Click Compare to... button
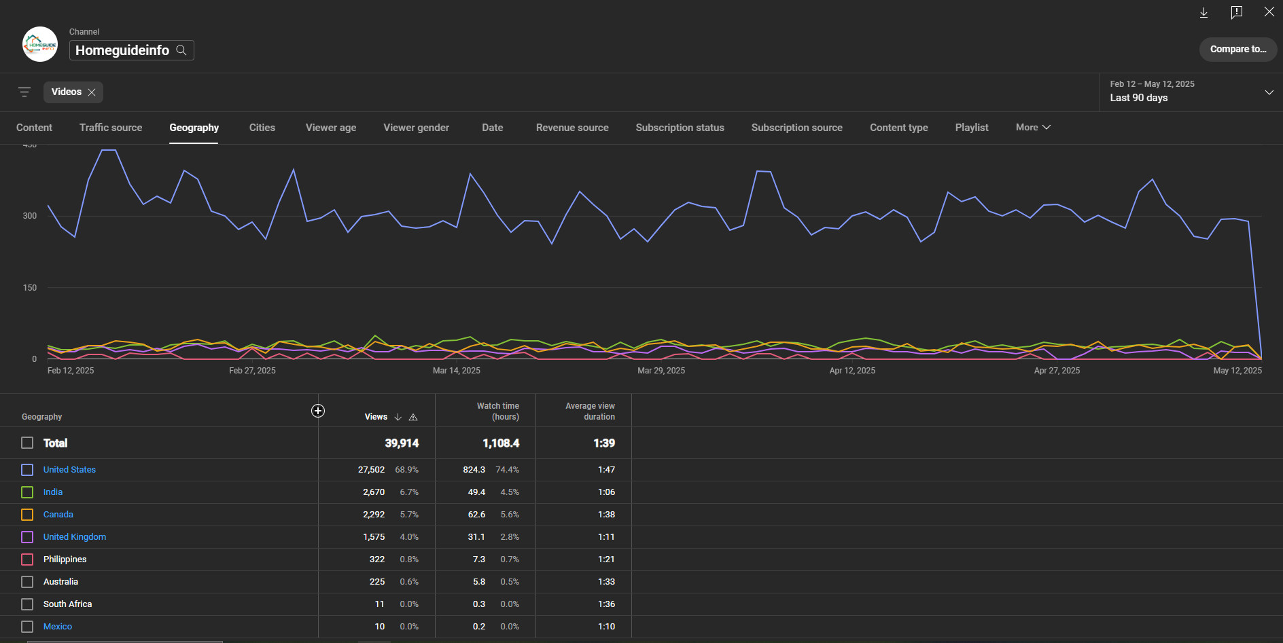 [x=1238, y=50]
